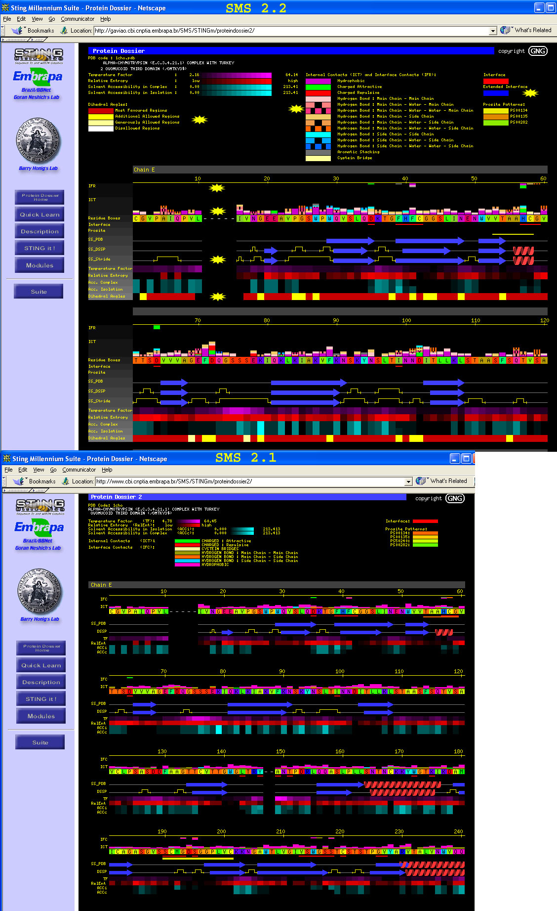Open the Communicator menu in lower window
557x911 pixels.
pos(79,470)
